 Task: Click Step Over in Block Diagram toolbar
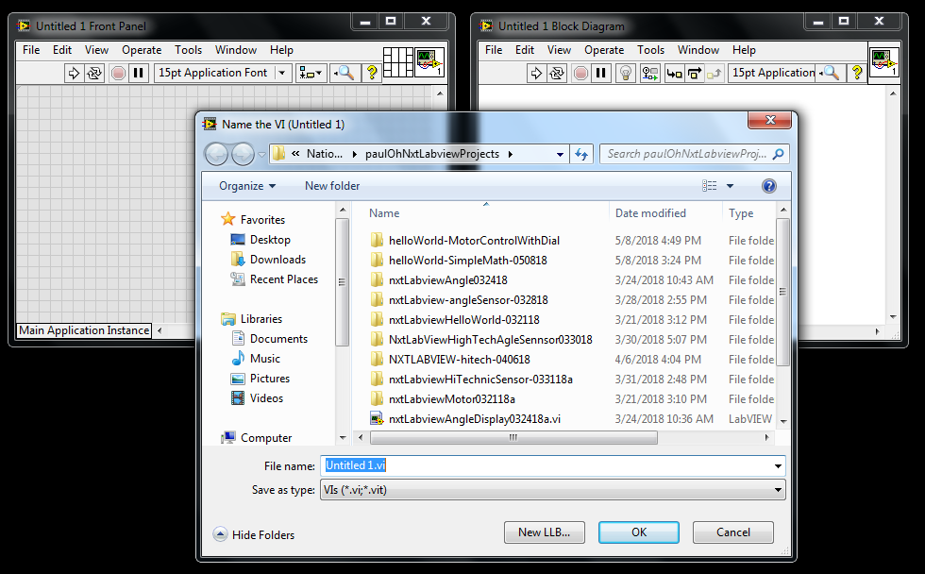point(695,73)
